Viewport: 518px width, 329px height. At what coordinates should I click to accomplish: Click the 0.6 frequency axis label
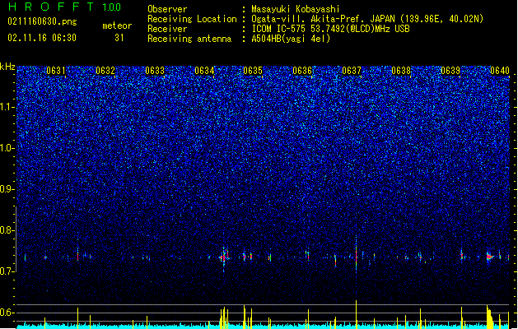pos(7,313)
